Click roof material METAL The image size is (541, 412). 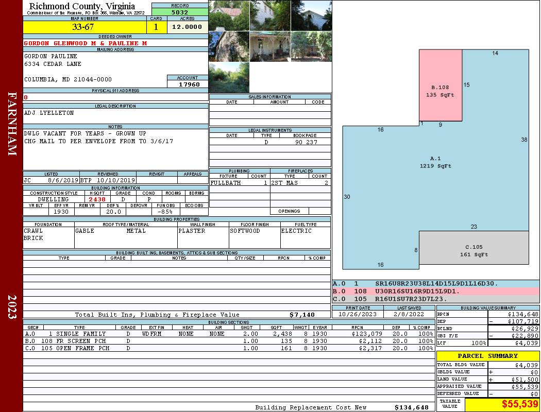pyautogui.click(x=136, y=231)
